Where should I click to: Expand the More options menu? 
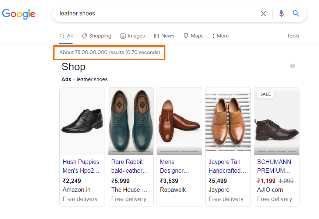pos(221,36)
